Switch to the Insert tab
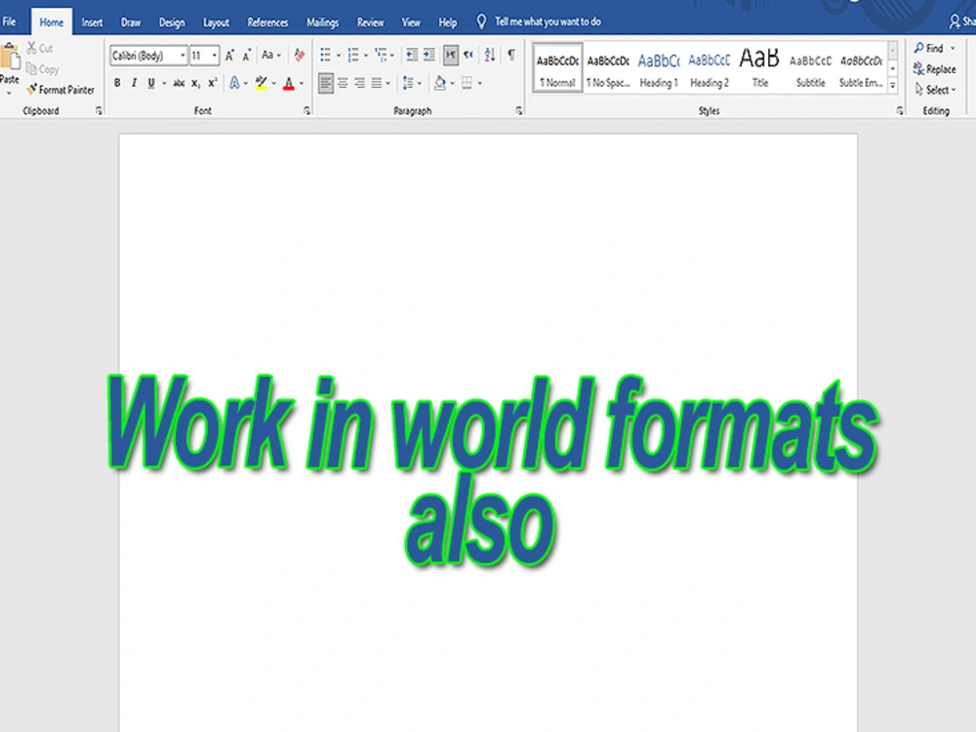The height and width of the screenshot is (732, 976). pyautogui.click(x=92, y=22)
